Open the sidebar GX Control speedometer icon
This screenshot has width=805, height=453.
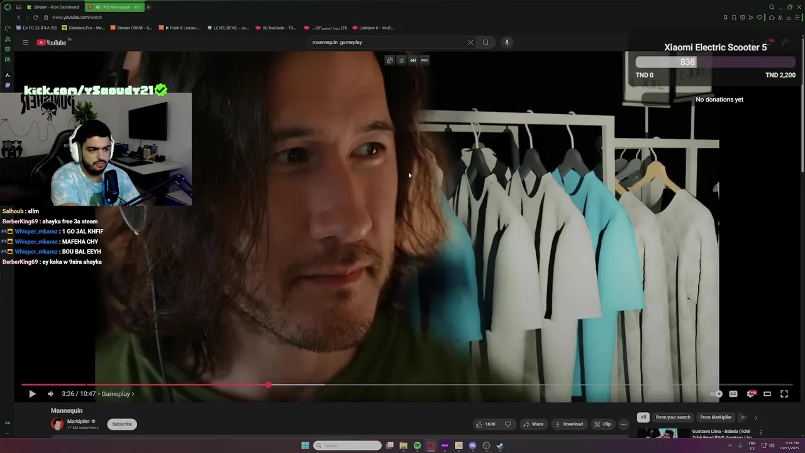click(x=8, y=28)
